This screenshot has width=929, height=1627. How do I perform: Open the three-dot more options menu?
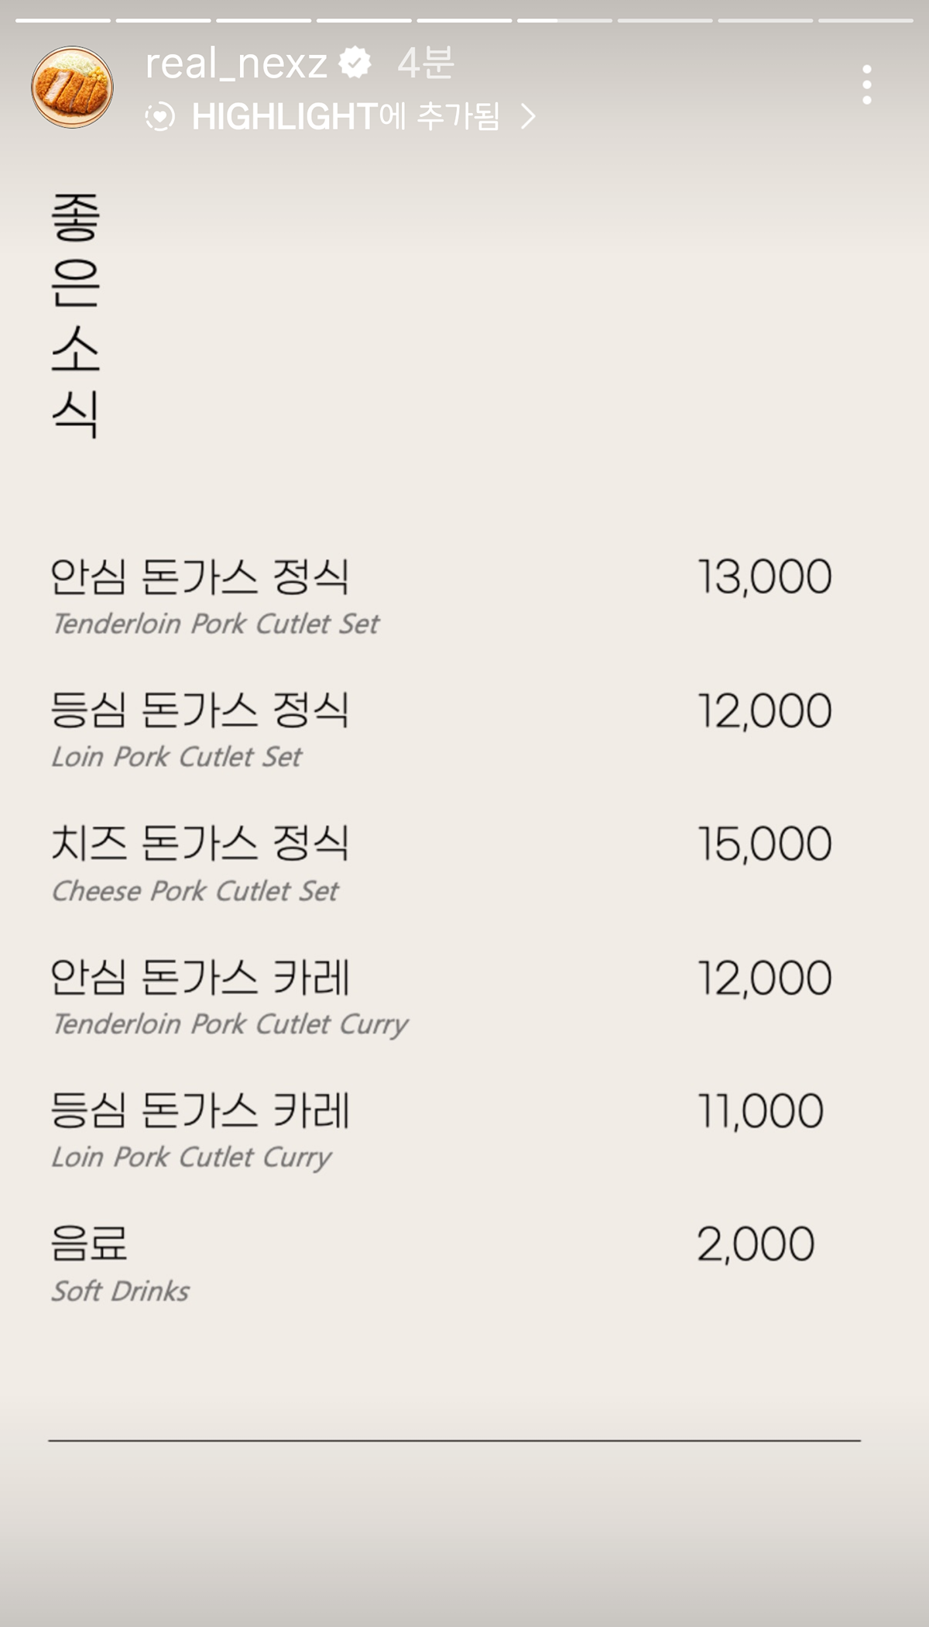pyautogui.click(x=866, y=84)
